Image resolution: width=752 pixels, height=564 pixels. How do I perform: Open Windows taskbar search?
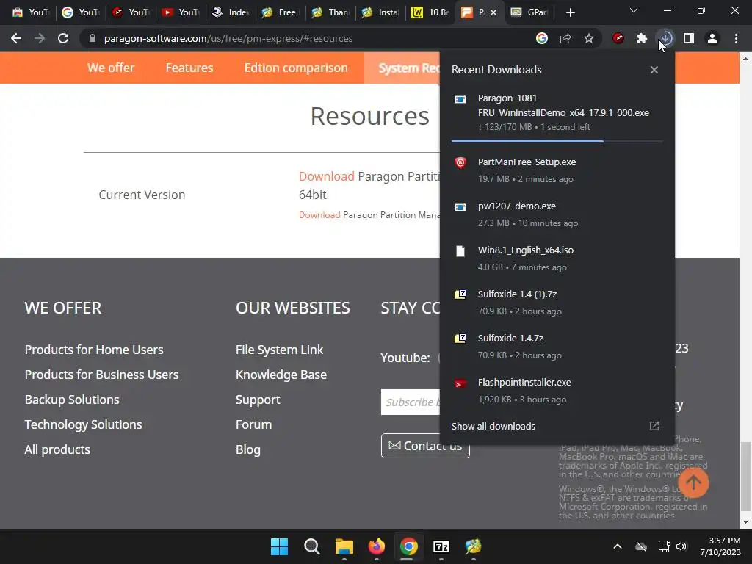311,546
